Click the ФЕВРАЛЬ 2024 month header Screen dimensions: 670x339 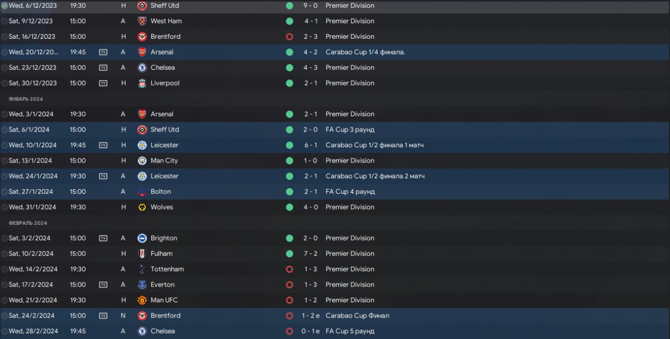pos(28,223)
